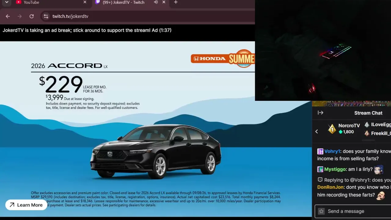Image resolution: width=391 pixels, height=220 pixels.
Task: Click the badge icon before Mystiggo
Action: pos(320,169)
